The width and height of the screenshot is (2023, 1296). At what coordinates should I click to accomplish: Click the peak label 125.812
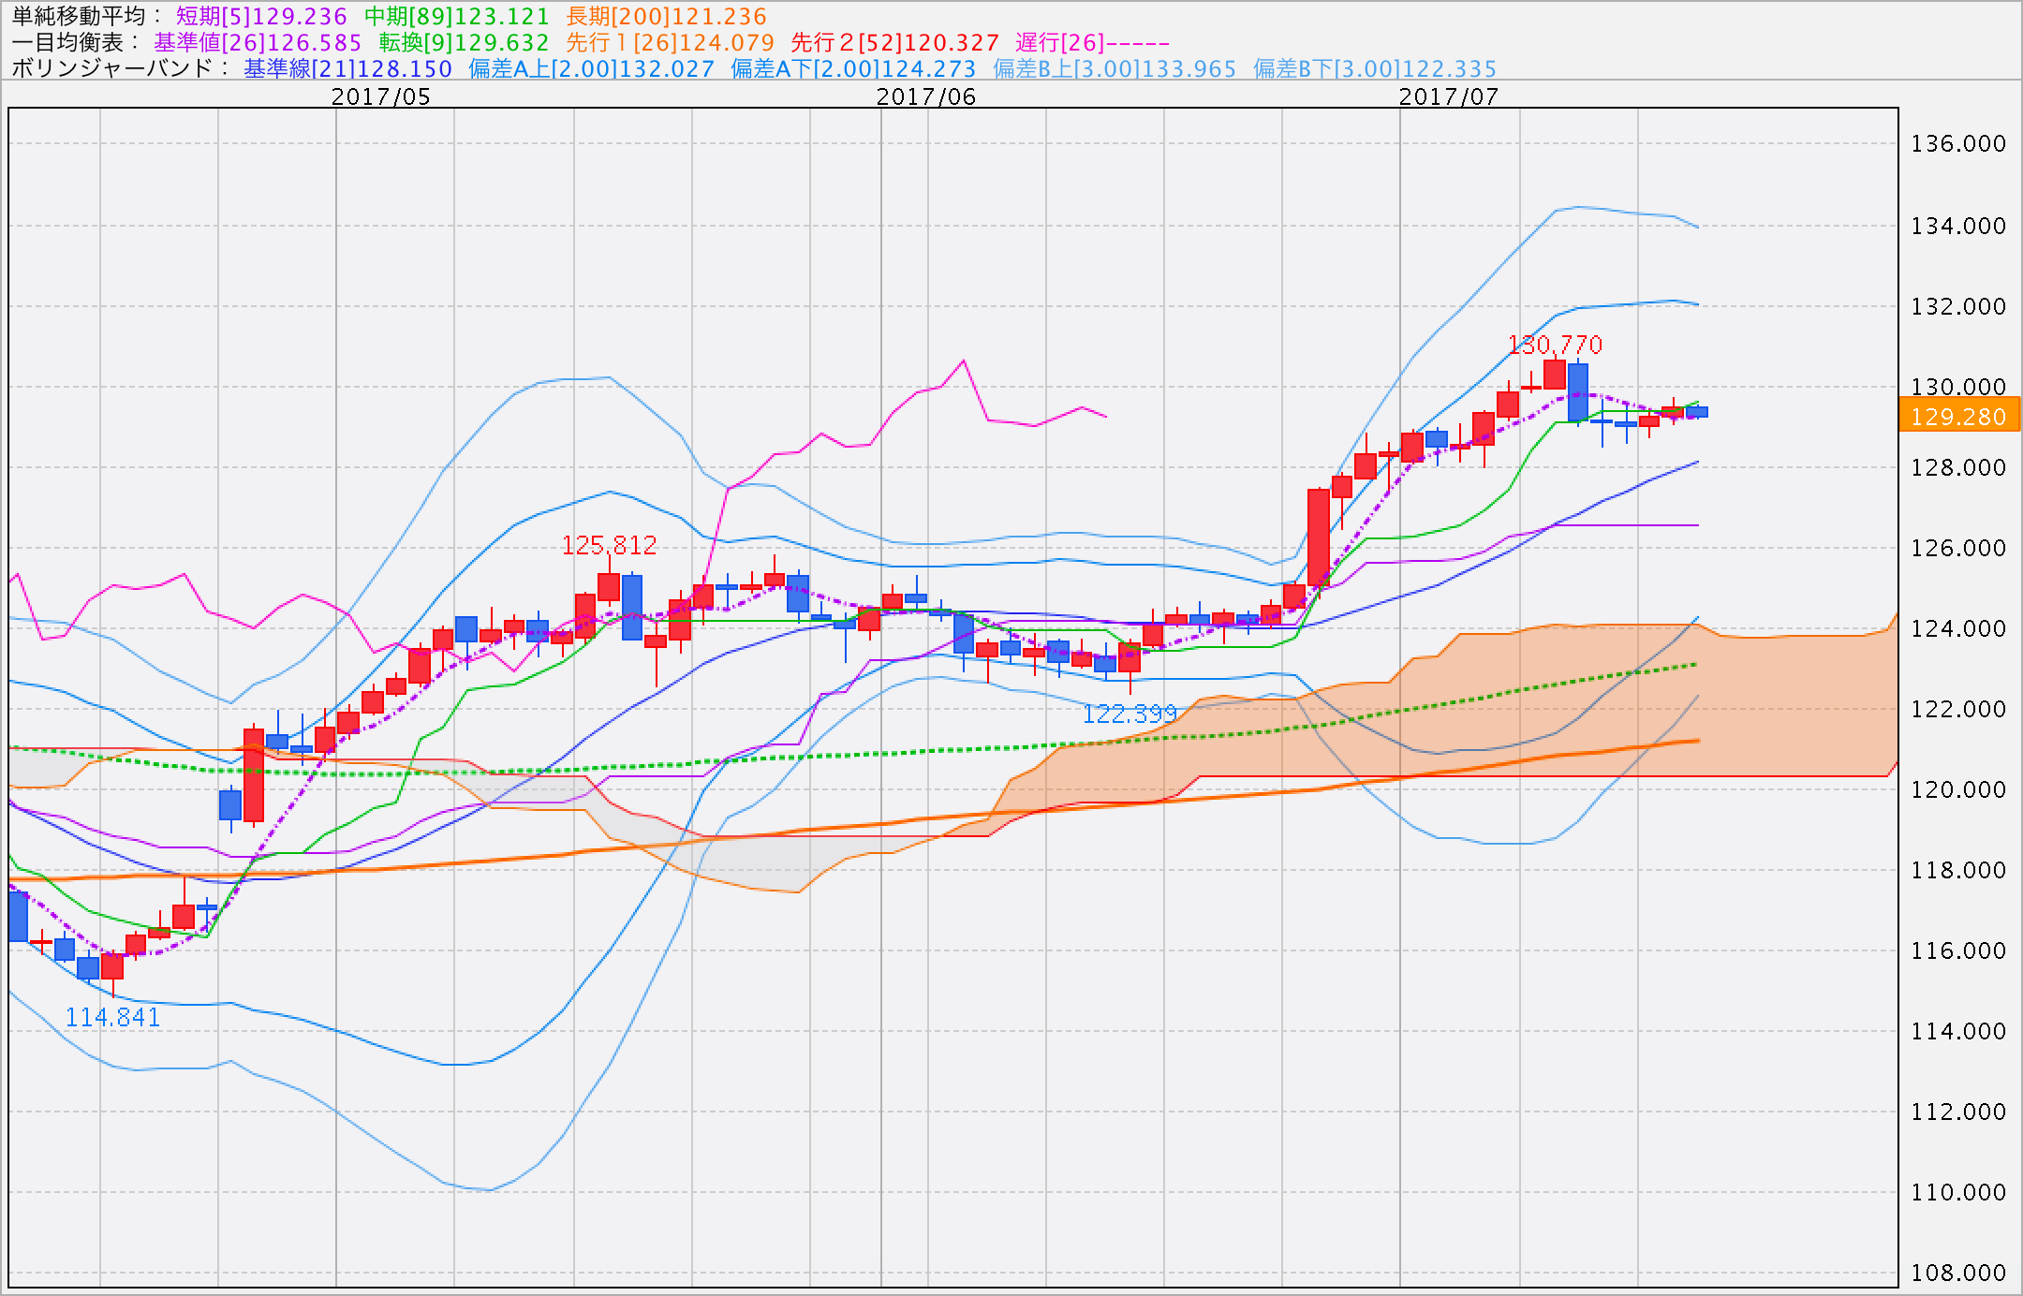(609, 544)
